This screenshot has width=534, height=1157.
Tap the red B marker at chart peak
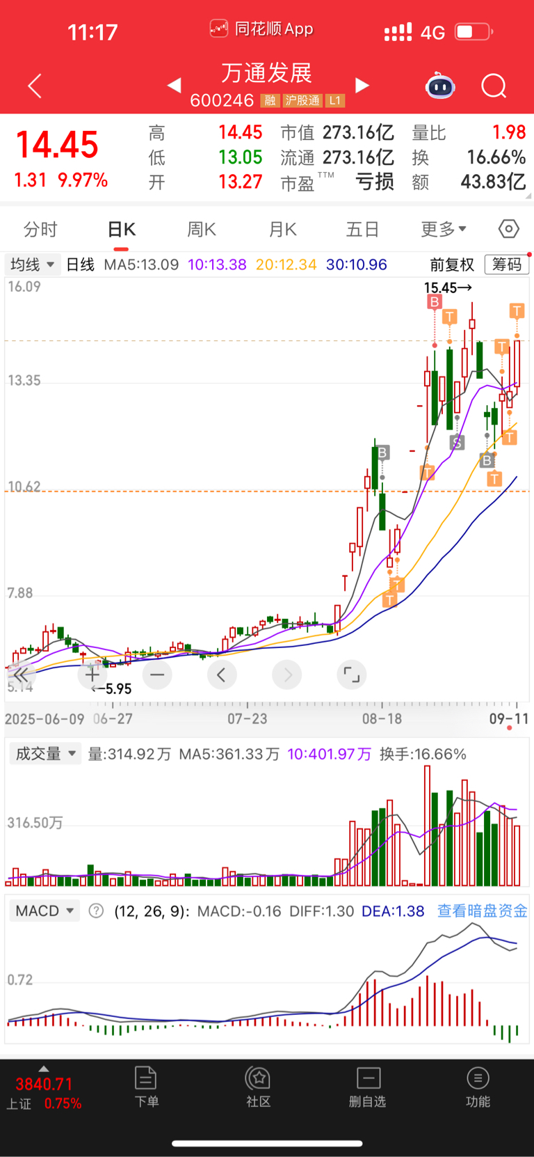point(435,301)
